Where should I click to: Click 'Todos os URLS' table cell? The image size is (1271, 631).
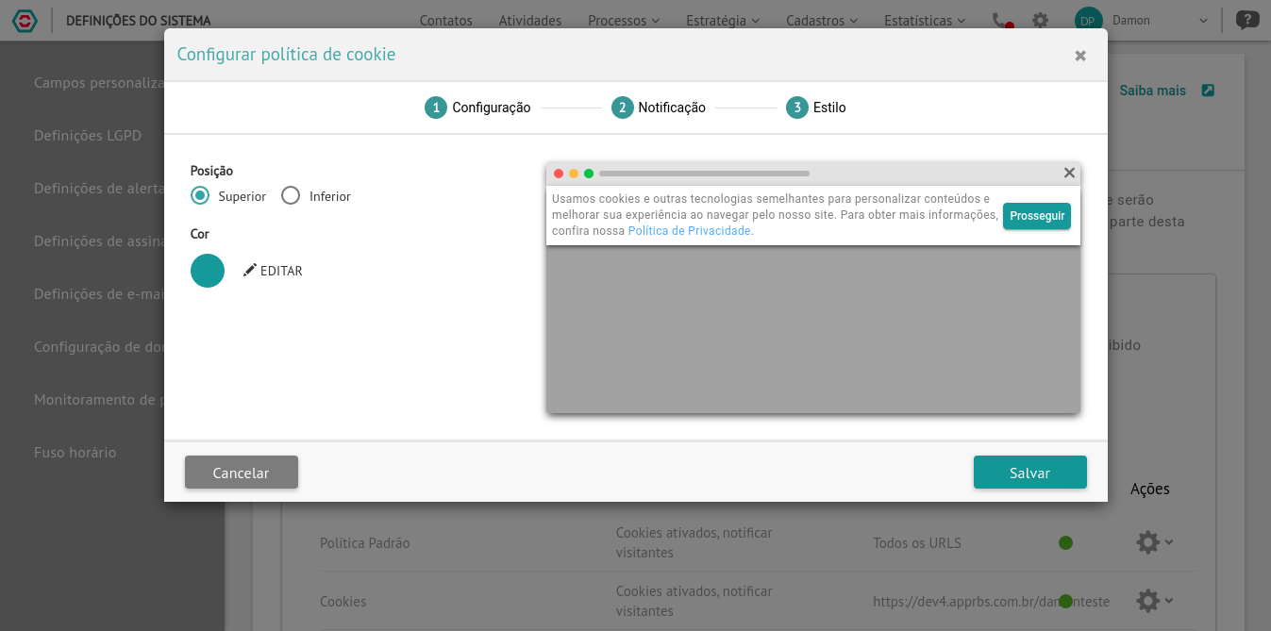[917, 543]
